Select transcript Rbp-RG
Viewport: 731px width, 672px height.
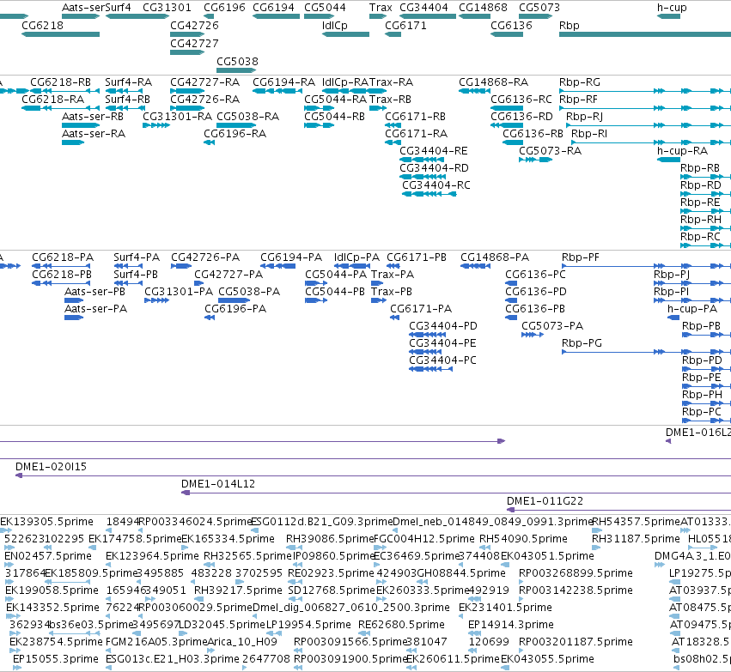click(x=645, y=91)
